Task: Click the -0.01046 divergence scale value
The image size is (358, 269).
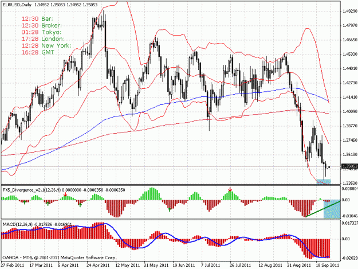Action: (349, 216)
